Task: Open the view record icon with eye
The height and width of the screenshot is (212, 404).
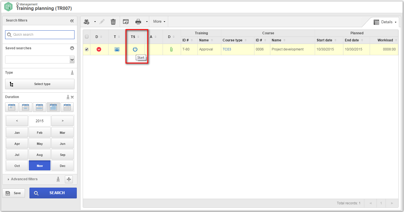Action: [126, 22]
